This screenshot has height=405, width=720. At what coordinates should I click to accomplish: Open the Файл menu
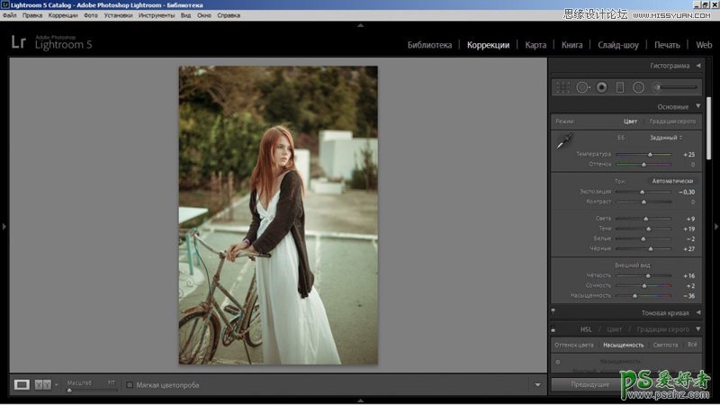(11, 15)
